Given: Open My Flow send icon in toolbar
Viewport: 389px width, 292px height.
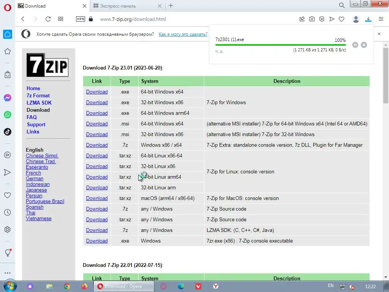Looking at the screenshot, I should (x=332, y=19).
